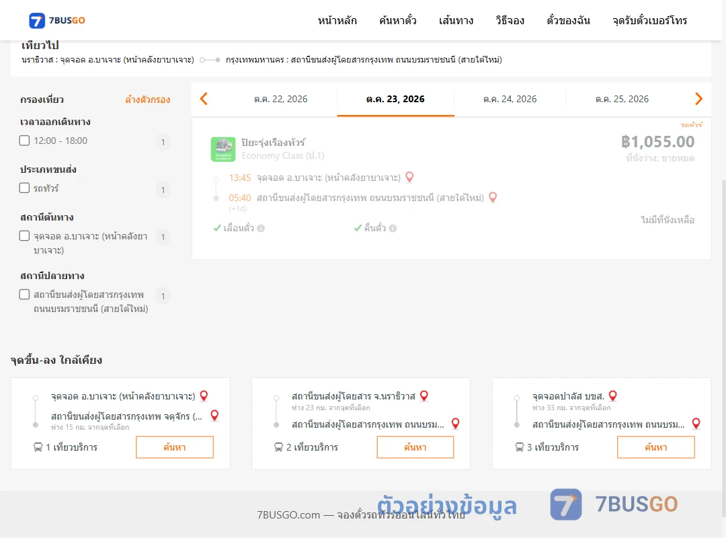Screen dimensions: 726x538
Task: Click destination pin in the 3 เที่ยวบริการ card
Action: click(696, 424)
